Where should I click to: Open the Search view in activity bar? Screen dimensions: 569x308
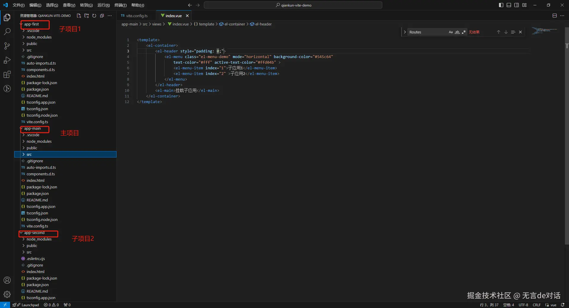(7, 32)
